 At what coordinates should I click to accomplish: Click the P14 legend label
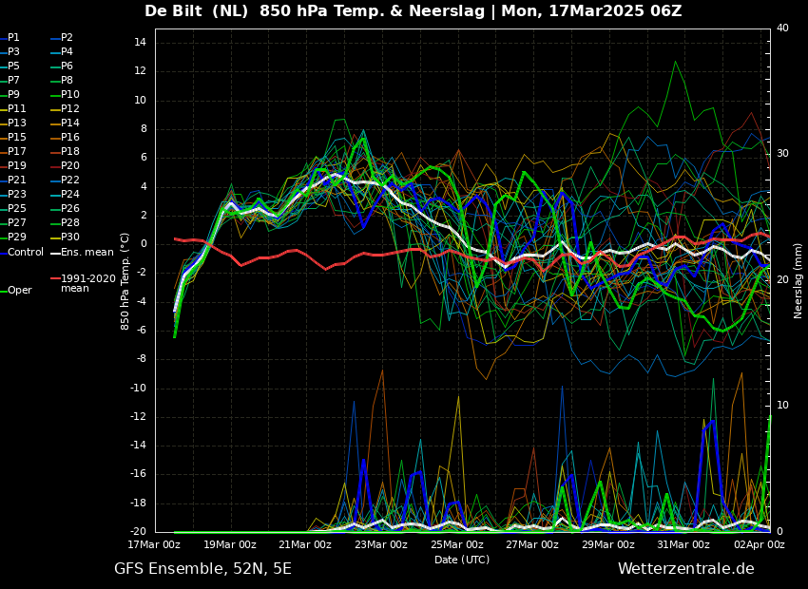tap(65, 123)
